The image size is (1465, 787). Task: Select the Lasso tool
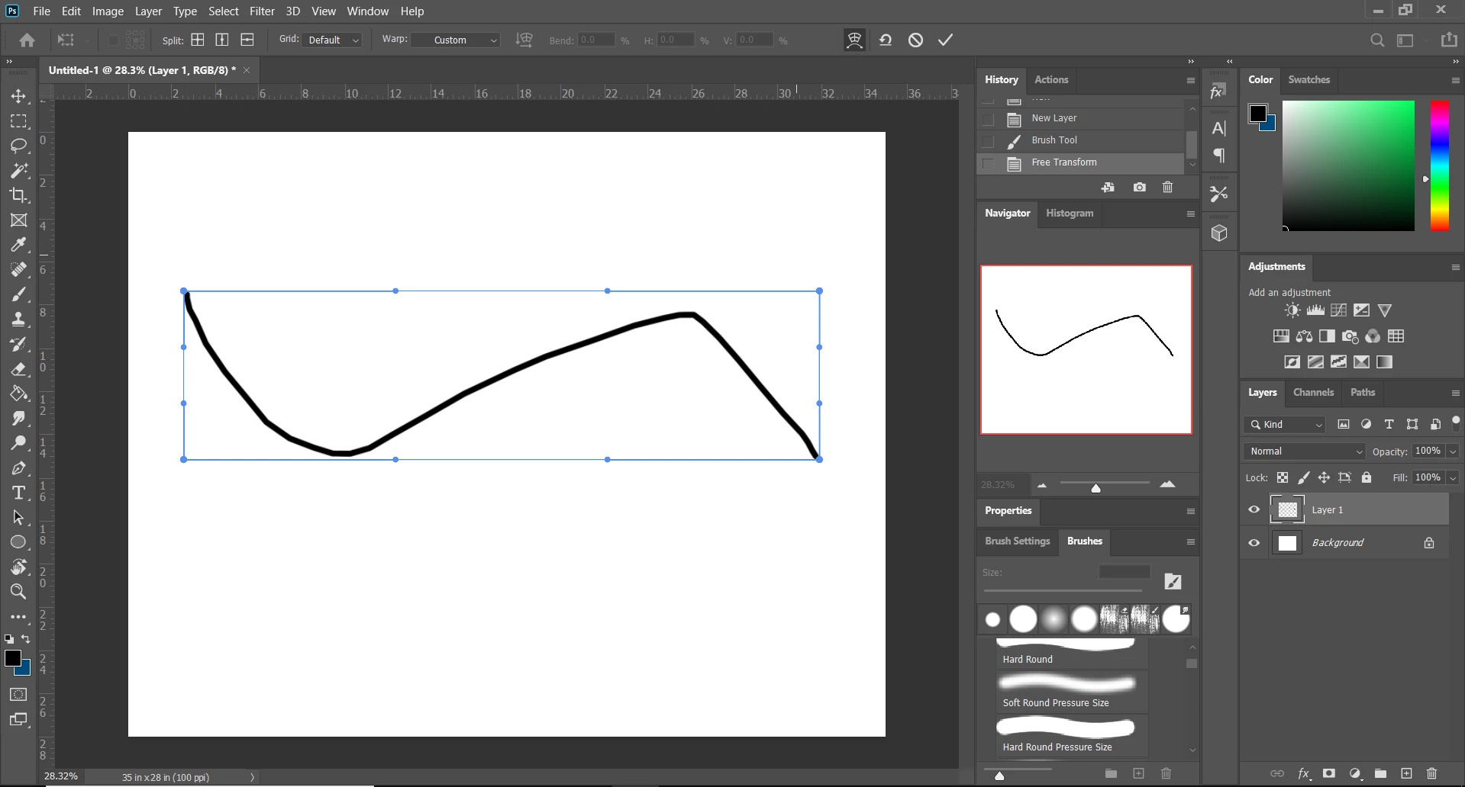point(18,146)
